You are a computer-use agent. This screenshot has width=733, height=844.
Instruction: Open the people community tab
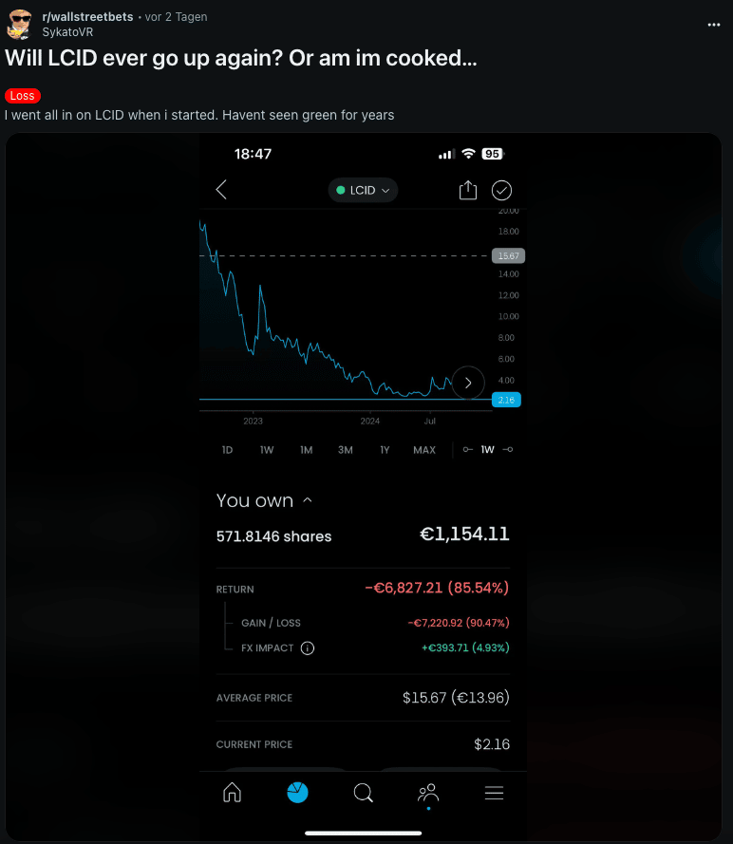point(428,793)
